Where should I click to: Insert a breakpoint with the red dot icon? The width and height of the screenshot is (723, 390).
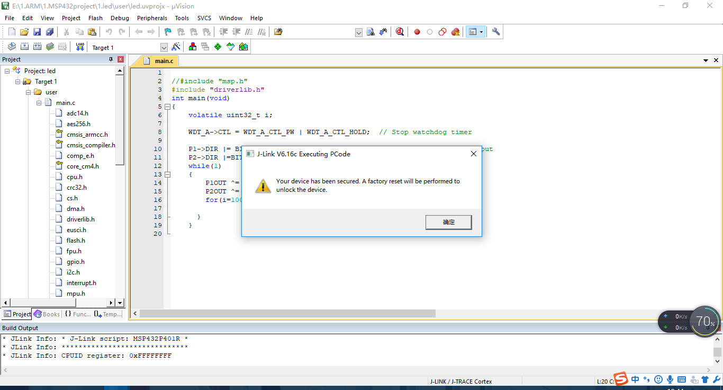[417, 32]
